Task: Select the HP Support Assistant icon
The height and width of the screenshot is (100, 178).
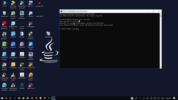Action: (4, 87)
